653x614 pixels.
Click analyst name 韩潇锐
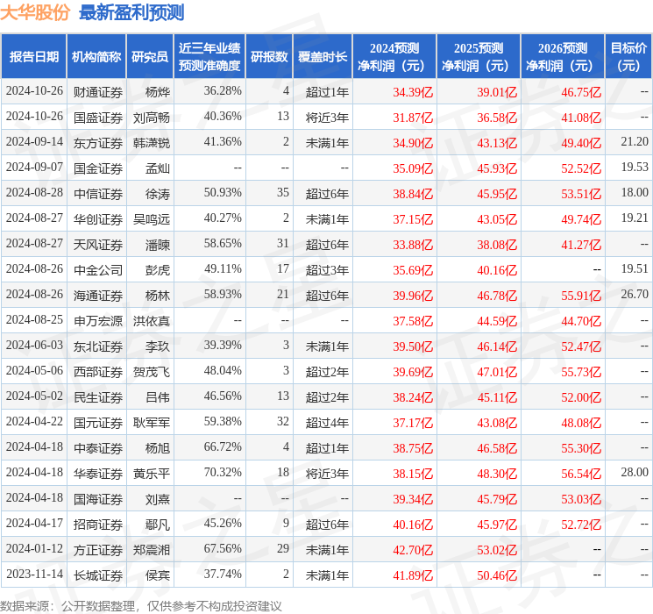(x=151, y=143)
